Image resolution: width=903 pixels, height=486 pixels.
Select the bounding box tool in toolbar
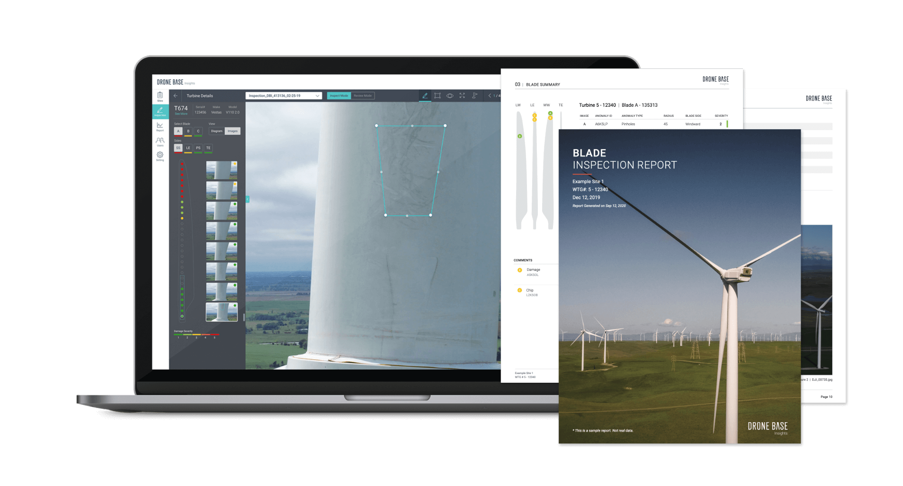point(437,95)
